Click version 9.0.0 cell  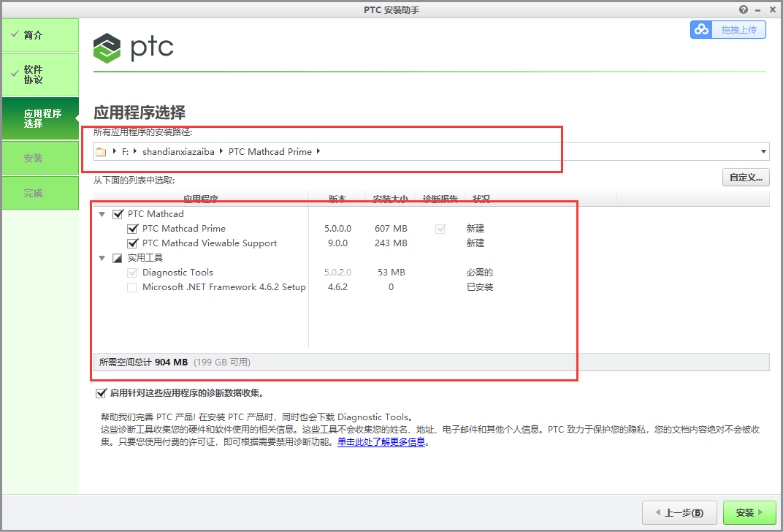point(338,243)
